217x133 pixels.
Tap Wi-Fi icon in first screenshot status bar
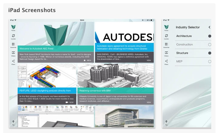coord(15,20)
